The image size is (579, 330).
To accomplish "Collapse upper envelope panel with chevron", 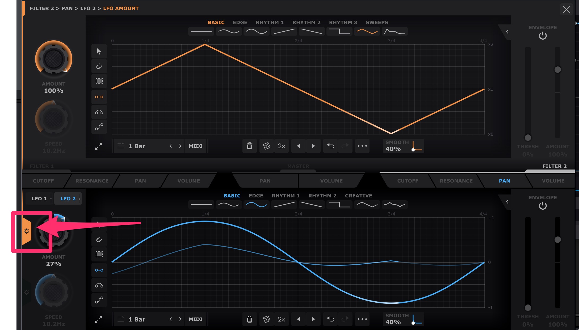I will 507,32.
